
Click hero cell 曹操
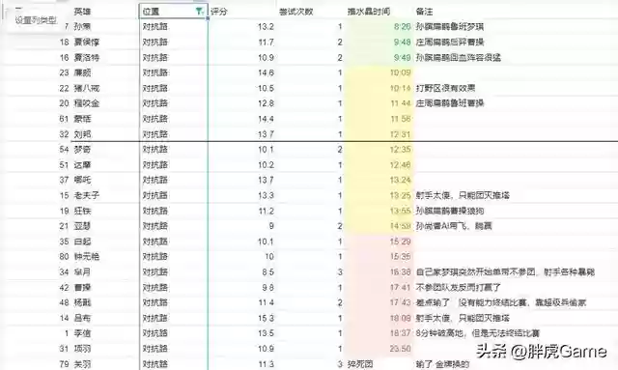(x=82, y=288)
